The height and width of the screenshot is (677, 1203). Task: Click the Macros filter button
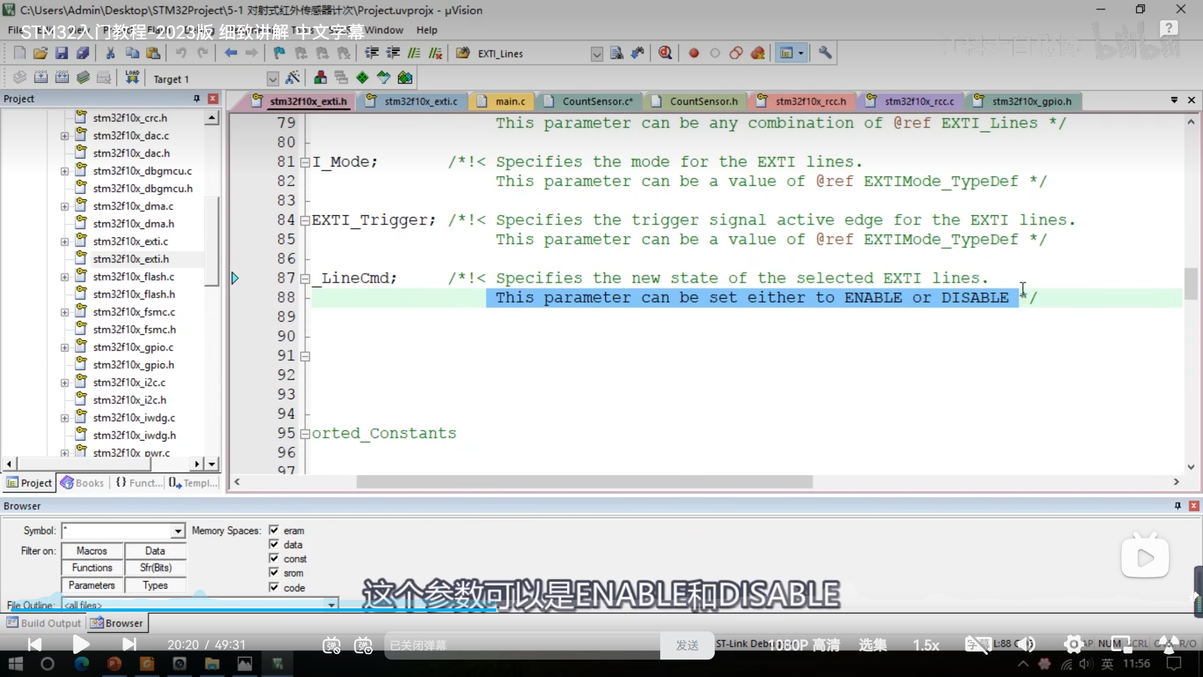pyautogui.click(x=92, y=551)
